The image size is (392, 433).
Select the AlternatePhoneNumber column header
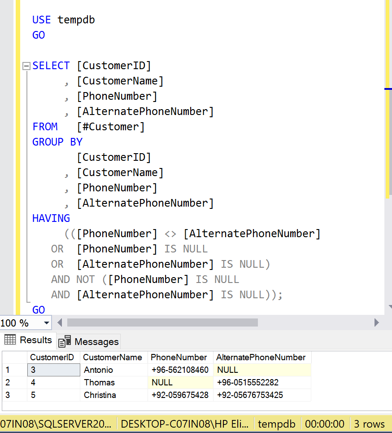pos(261,358)
